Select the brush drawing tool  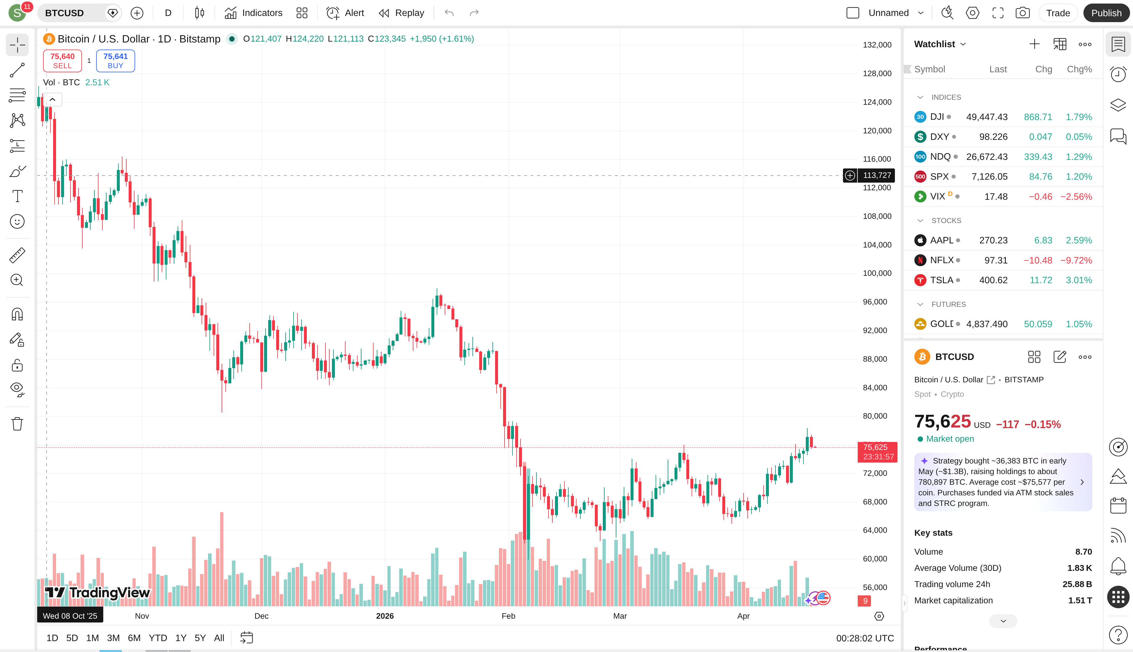pos(17,171)
